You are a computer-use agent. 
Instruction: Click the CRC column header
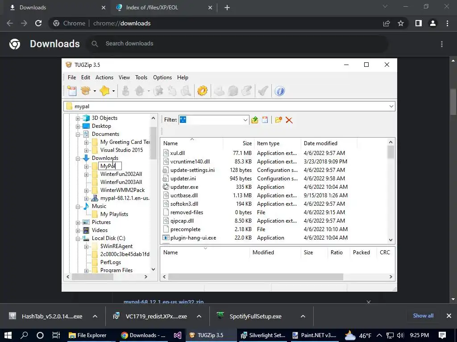tap(385, 252)
